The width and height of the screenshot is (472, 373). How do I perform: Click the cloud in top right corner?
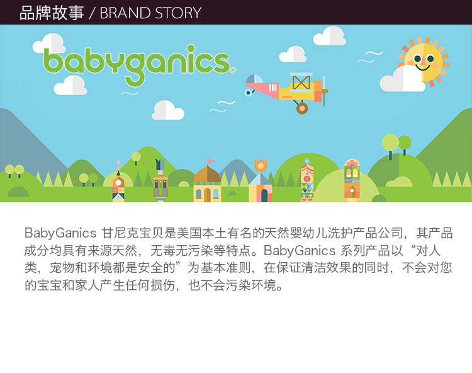(x=330, y=36)
